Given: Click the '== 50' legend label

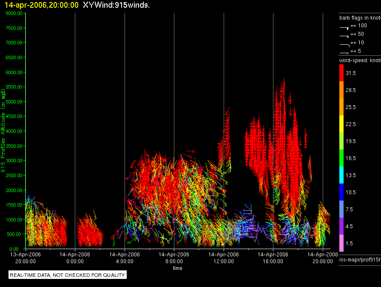Looking at the screenshot, I should (357, 34).
